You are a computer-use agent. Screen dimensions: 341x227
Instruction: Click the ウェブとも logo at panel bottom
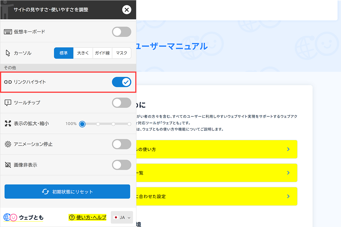pyautogui.click(x=23, y=217)
